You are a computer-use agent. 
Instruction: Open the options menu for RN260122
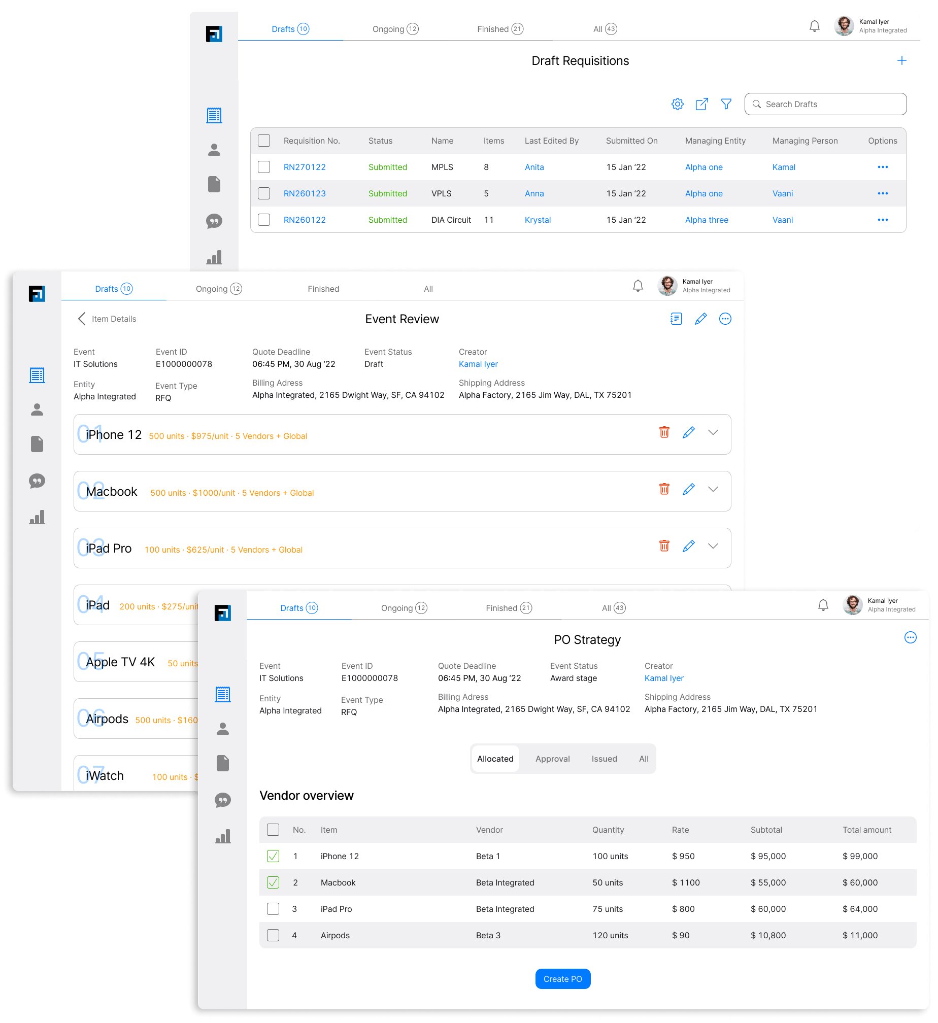point(883,220)
